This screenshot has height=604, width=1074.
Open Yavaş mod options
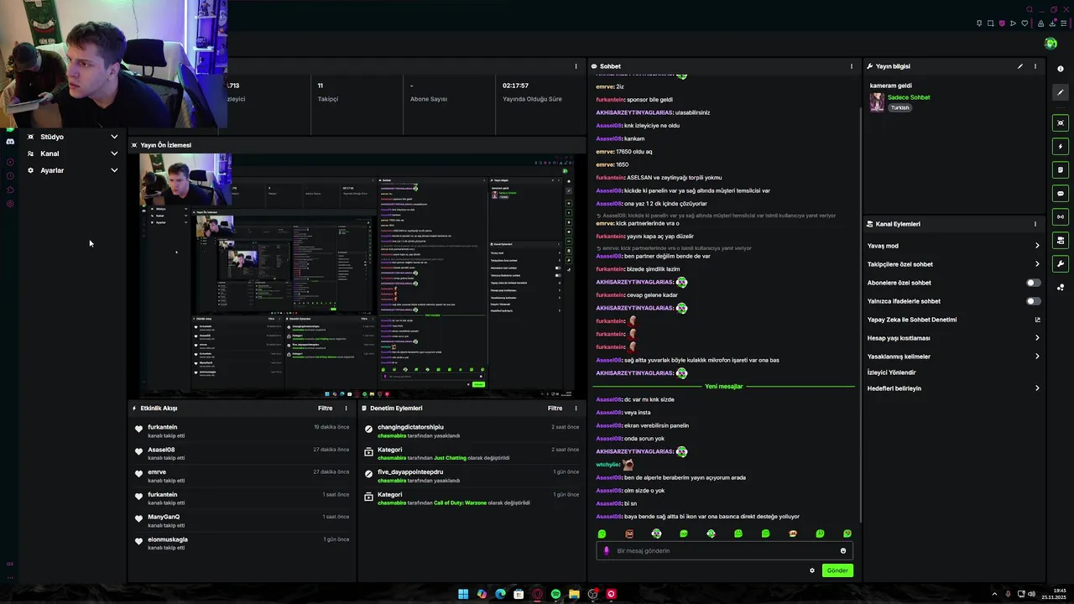click(954, 246)
